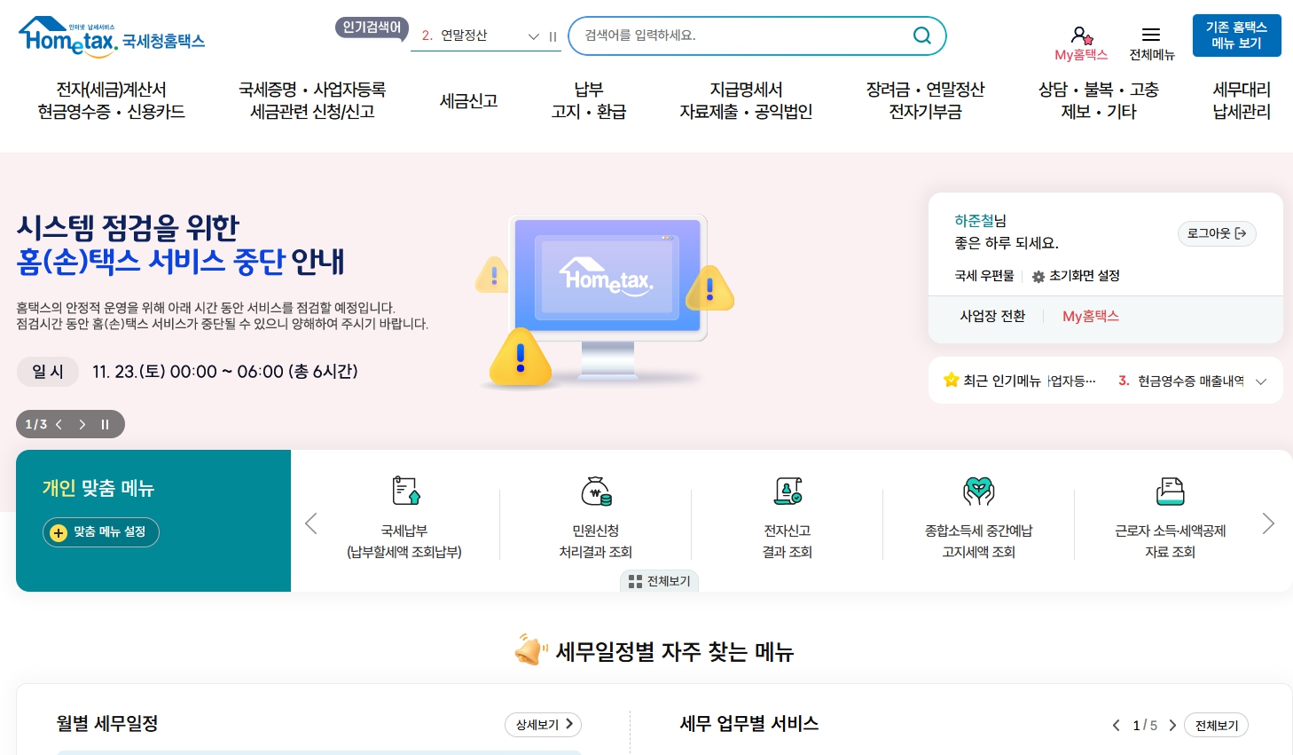This screenshot has width=1293, height=755.
Task: Pause the 인기검색어 rotation
Action: tap(552, 36)
